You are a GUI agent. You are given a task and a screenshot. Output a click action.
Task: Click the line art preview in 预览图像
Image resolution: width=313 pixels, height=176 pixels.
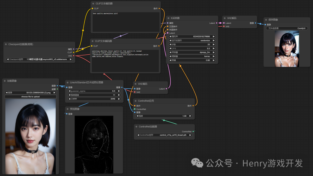point(94,144)
